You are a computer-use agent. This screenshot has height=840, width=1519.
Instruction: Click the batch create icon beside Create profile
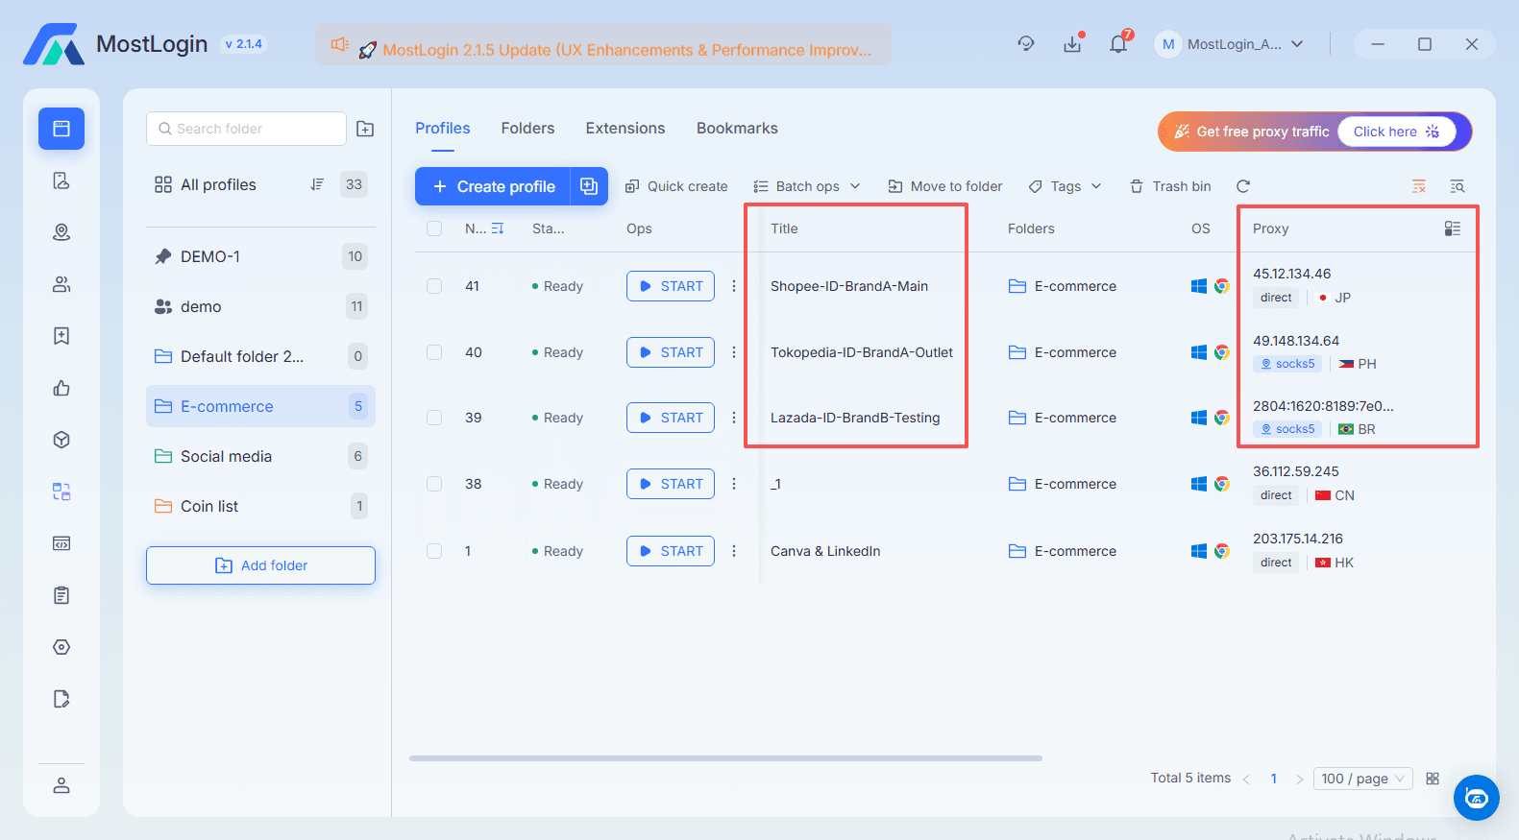[589, 186]
